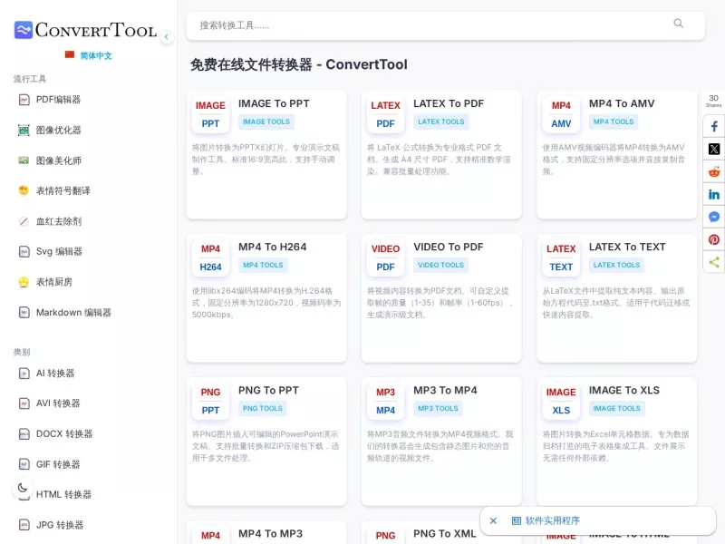The height and width of the screenshot is (544, 725).
Task: Share via the X (Twitter) icon
Action: (x=714, y=149)
